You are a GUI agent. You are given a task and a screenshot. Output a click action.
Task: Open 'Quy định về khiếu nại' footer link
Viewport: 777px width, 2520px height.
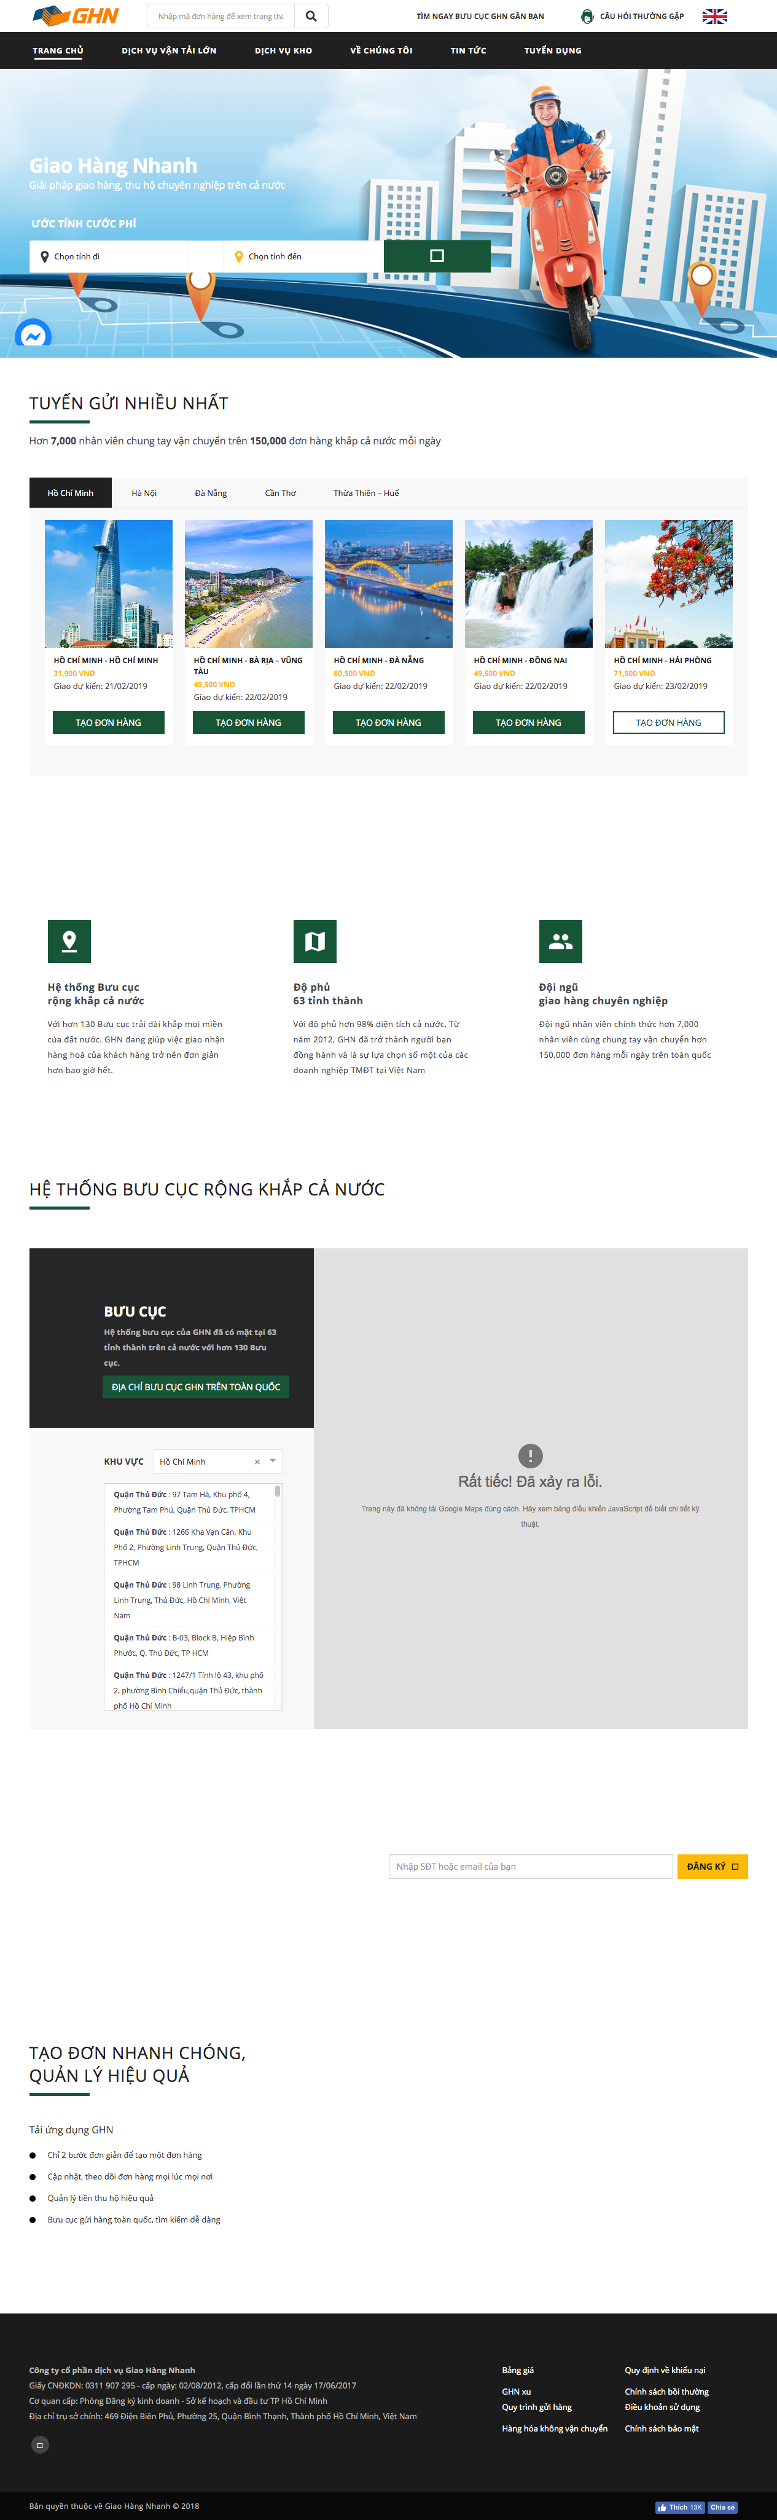pyautogui.click(x=665, y=2369)
